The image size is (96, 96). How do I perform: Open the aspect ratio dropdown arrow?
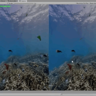click(7, 3)
